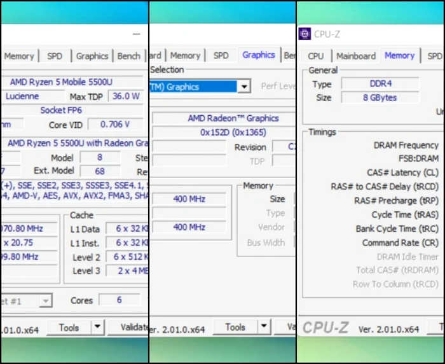The height and width of the screenshot is (364, 445).
Task: Click 'Ver. 2.01.0.x64' in the Memory window
Action: pos(388,329)
